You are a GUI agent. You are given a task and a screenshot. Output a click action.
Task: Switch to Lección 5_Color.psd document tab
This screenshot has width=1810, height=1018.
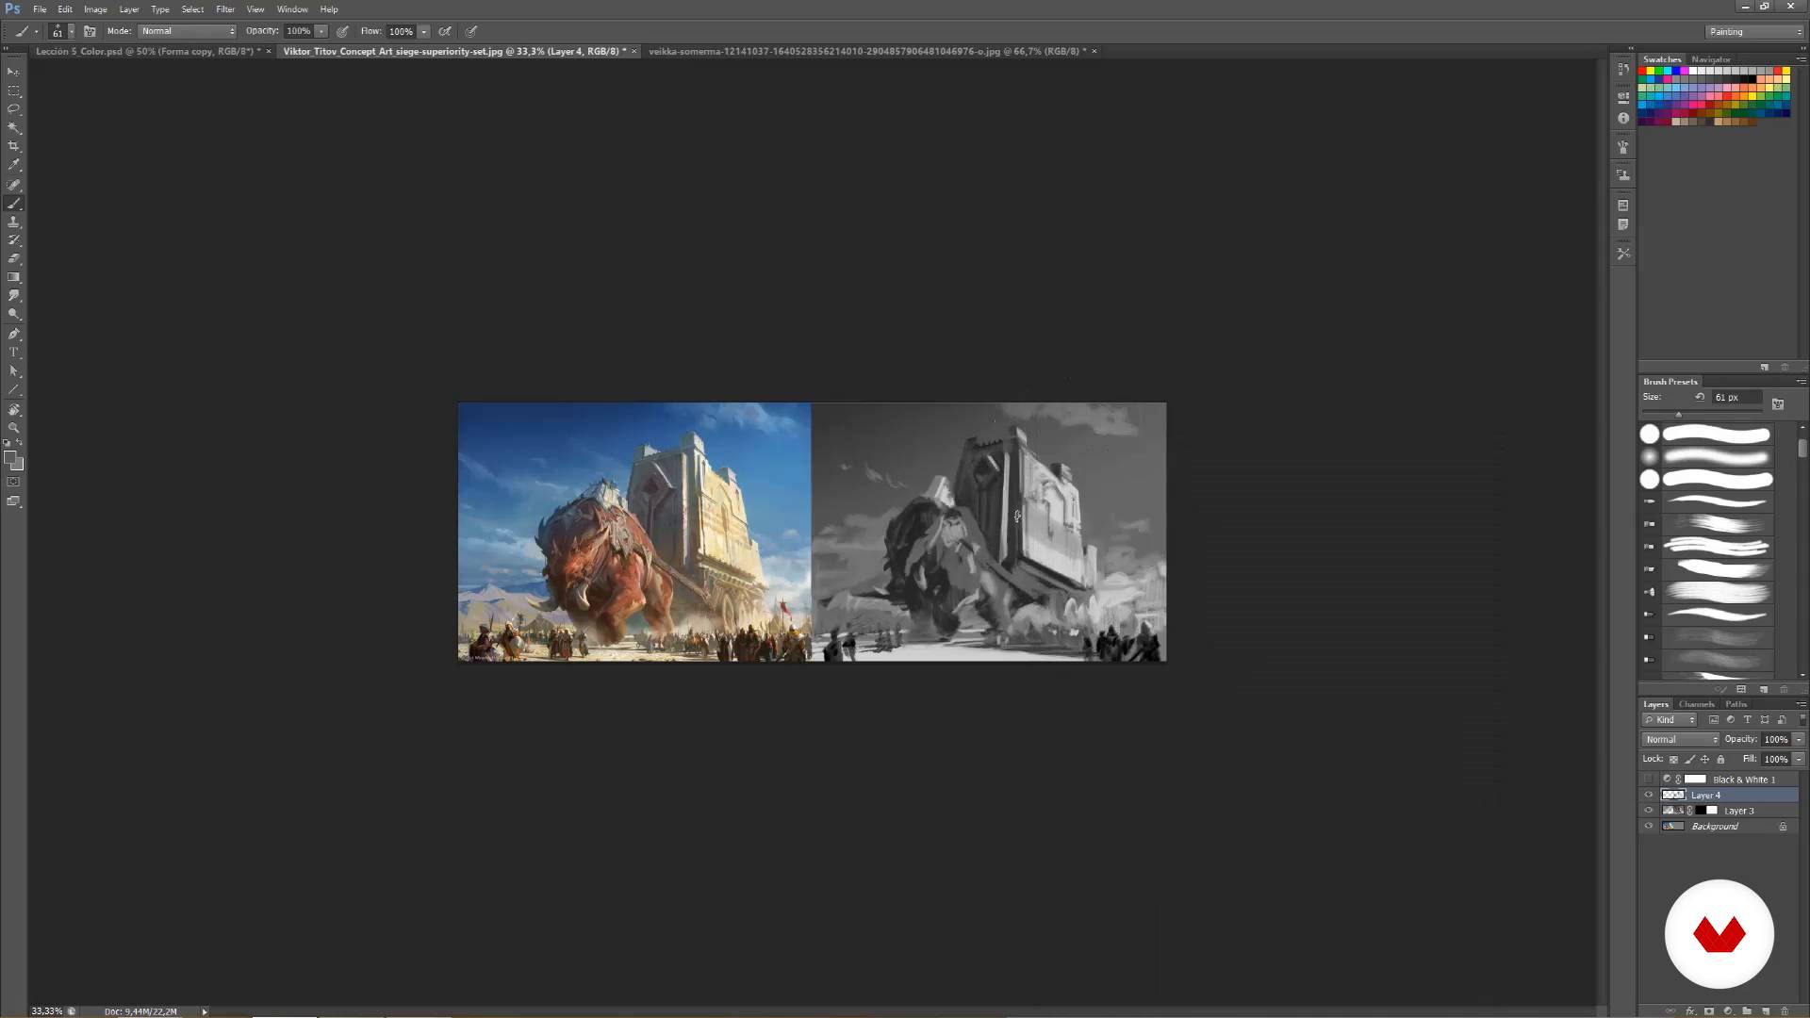[x=148, y=51]
